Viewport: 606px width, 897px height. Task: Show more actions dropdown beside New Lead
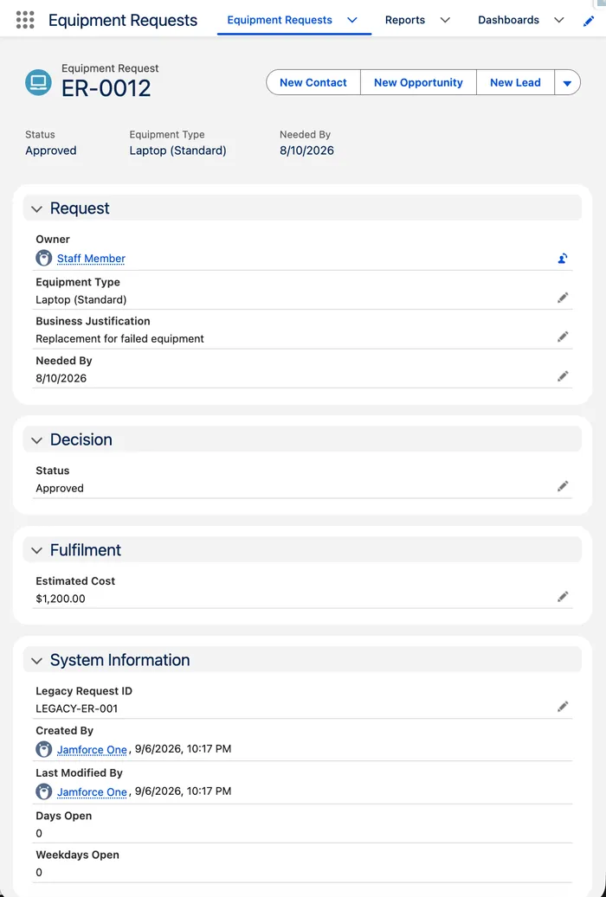[567, 82]
